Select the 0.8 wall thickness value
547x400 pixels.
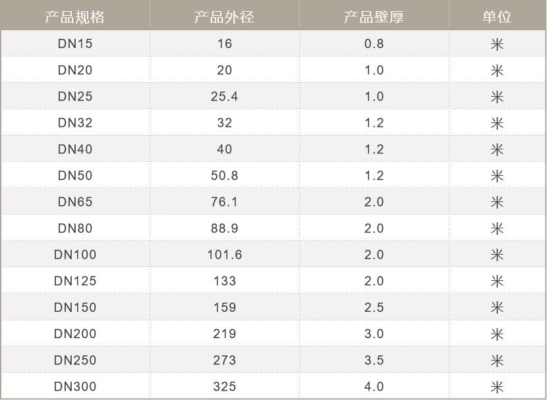(x=374, y=44)
